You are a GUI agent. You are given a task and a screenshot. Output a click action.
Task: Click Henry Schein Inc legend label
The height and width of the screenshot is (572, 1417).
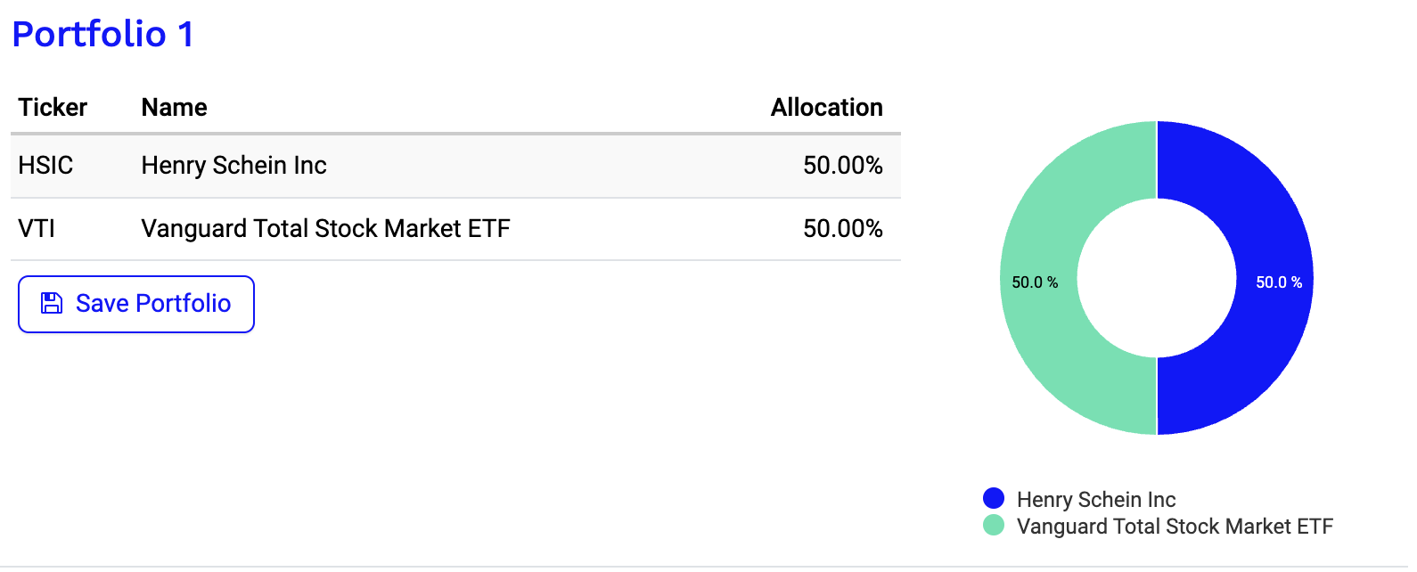1096,500
